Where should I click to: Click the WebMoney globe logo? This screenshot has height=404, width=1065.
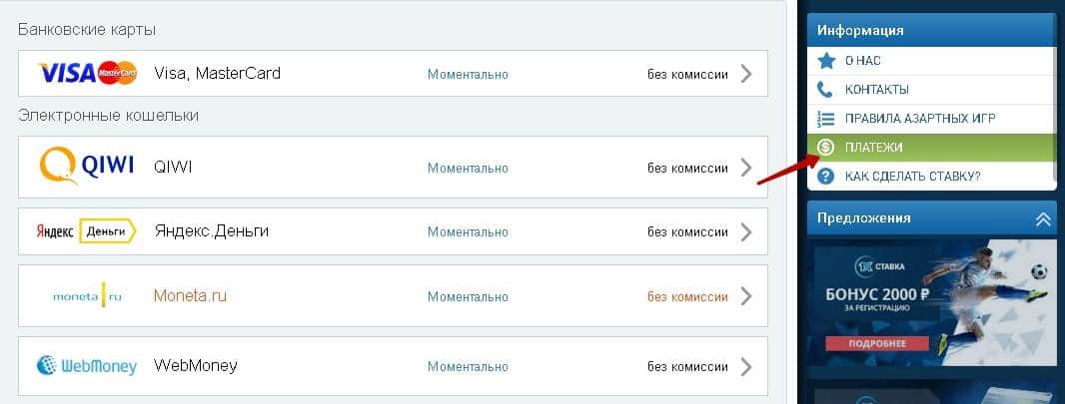coord(86,365)
